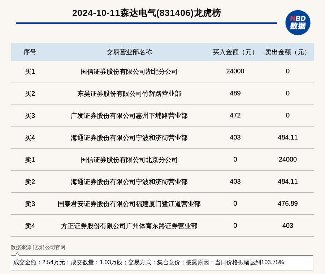The height and width of the screenshot is (274, 325).
Task: Click sell amount 0 in 买3 row
Action: point(288,115)
